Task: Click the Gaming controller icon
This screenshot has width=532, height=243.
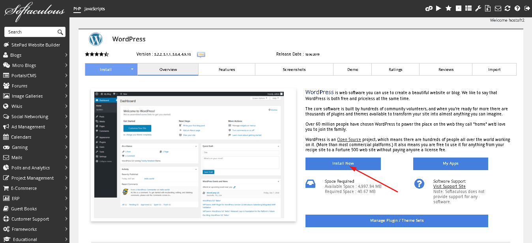Action: tap(6, 147)
